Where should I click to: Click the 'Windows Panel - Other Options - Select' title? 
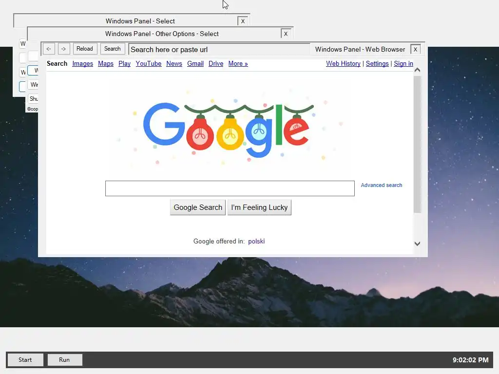[162, 34]
